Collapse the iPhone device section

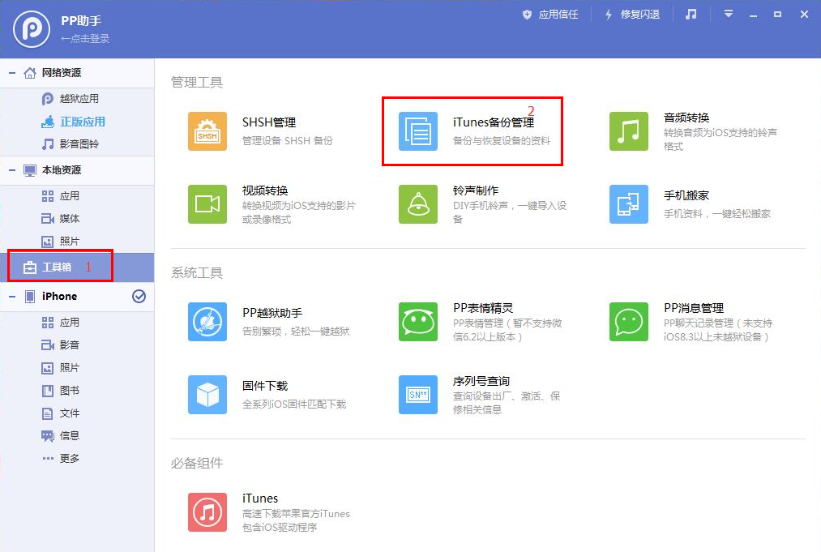[x=12, y=297]
